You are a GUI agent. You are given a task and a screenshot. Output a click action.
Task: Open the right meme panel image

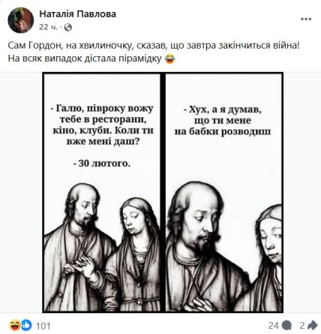(223, 192)
